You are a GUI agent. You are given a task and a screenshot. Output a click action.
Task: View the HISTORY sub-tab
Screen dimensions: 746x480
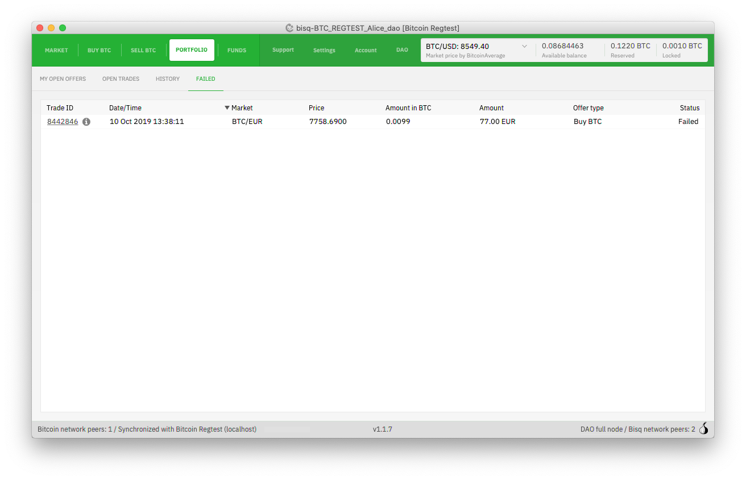168,79
